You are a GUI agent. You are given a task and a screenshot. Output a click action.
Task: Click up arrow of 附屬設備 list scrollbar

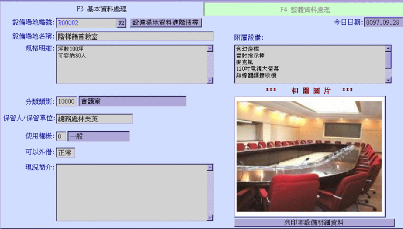[388, 48]
